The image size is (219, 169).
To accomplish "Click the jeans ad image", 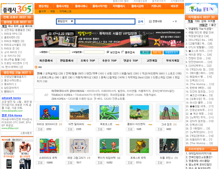I will coord(25,164).
